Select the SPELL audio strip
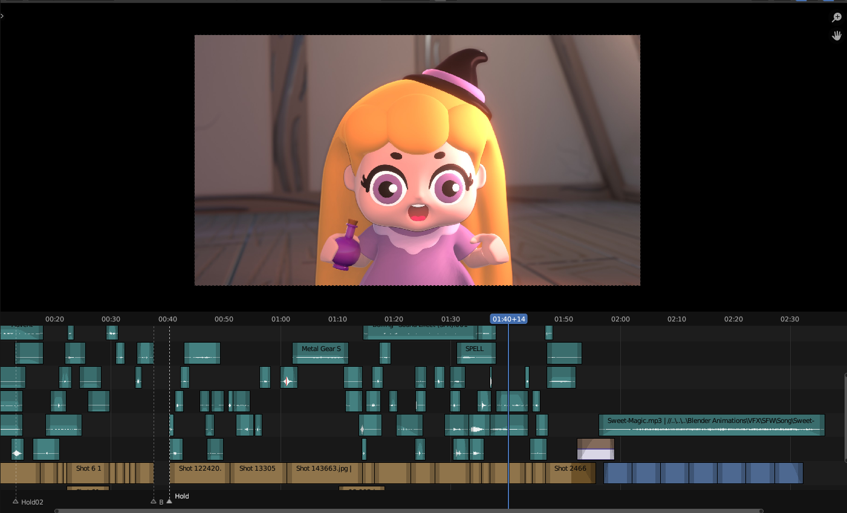Screen dimensions: 847x513 pyautogui.click(x=476, y=353)
